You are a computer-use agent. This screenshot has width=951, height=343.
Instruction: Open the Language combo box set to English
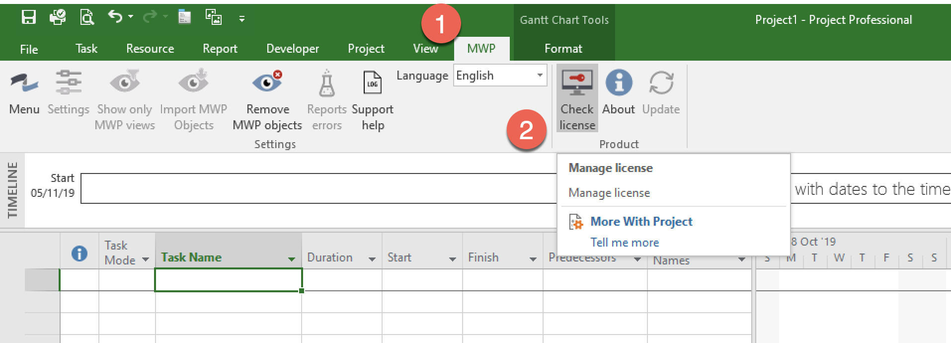tap(500, 76)
